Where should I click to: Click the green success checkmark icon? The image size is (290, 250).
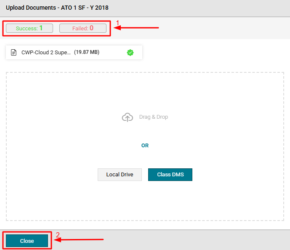click(x=130, y=53)
